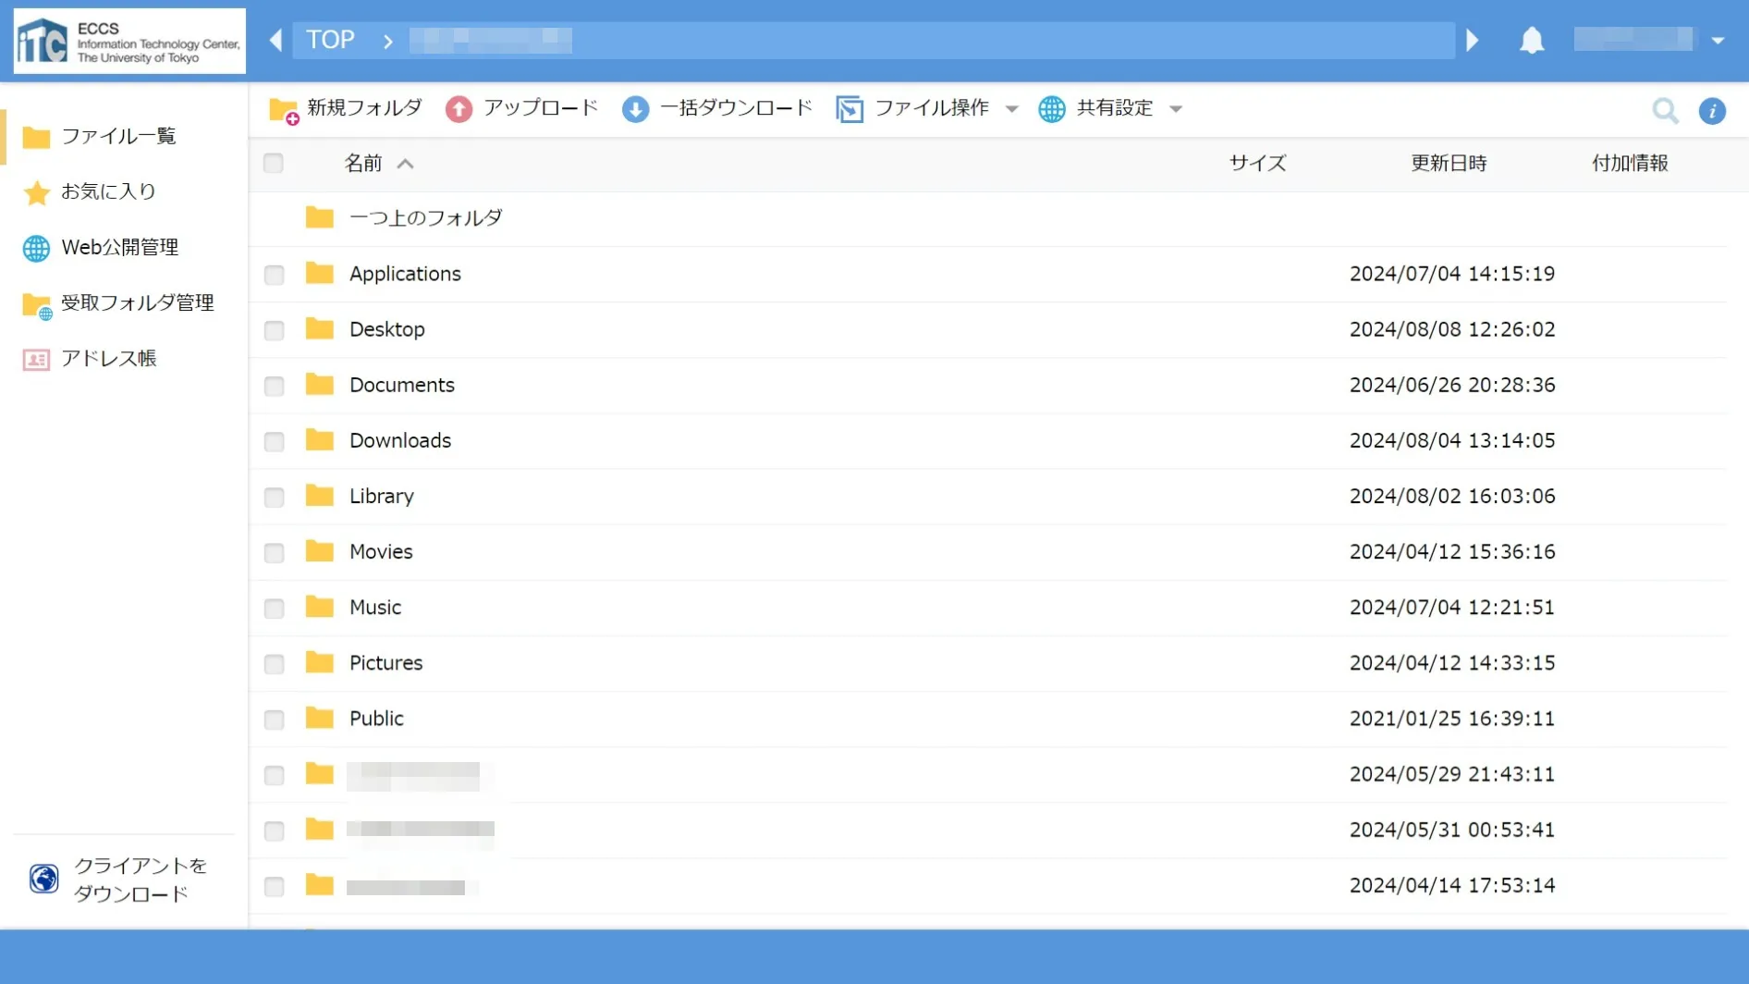Open the Documents folder

coord(401,385)
